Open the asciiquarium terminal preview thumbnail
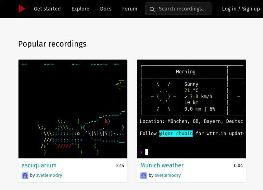The width and height of the screenshot is (263, 190). coord(73,109)
